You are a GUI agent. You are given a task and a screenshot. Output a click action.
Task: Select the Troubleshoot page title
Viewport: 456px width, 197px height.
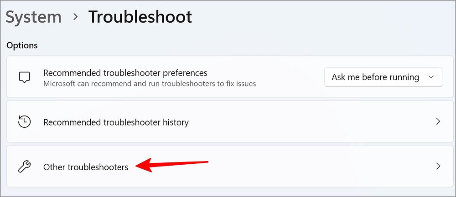(x=140, y=17)
